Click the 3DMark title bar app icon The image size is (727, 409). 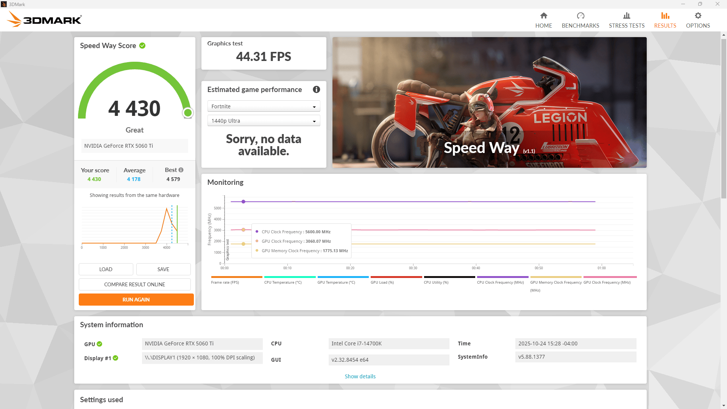pyautogui.click(x=4, y=4)
